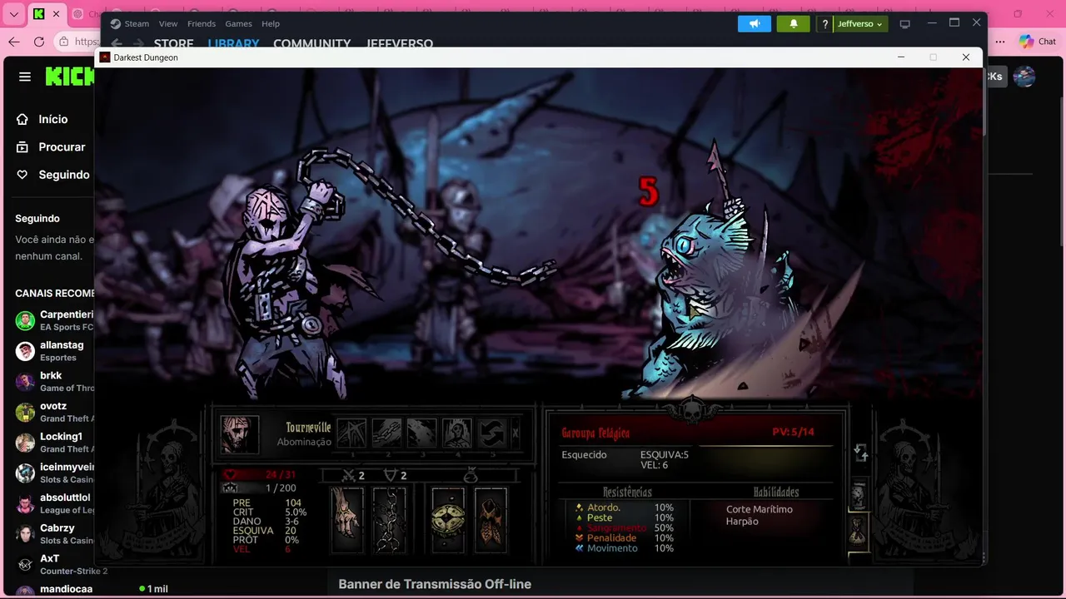The width and height of the screenshot is (1066, 599).
Task: Inspect the round gold trinket slot
Action: point(448,520)
